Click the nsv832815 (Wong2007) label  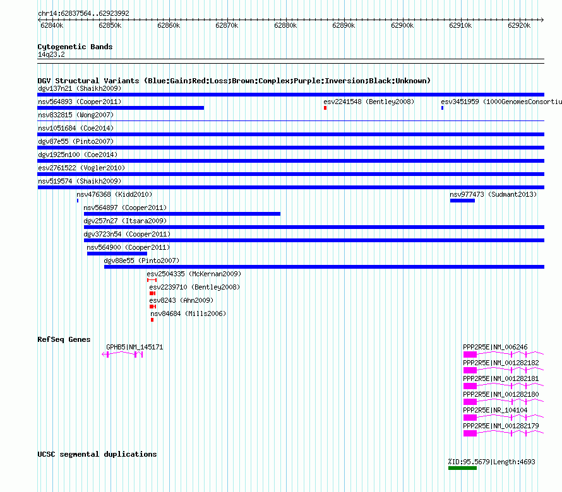coord(76,115)
